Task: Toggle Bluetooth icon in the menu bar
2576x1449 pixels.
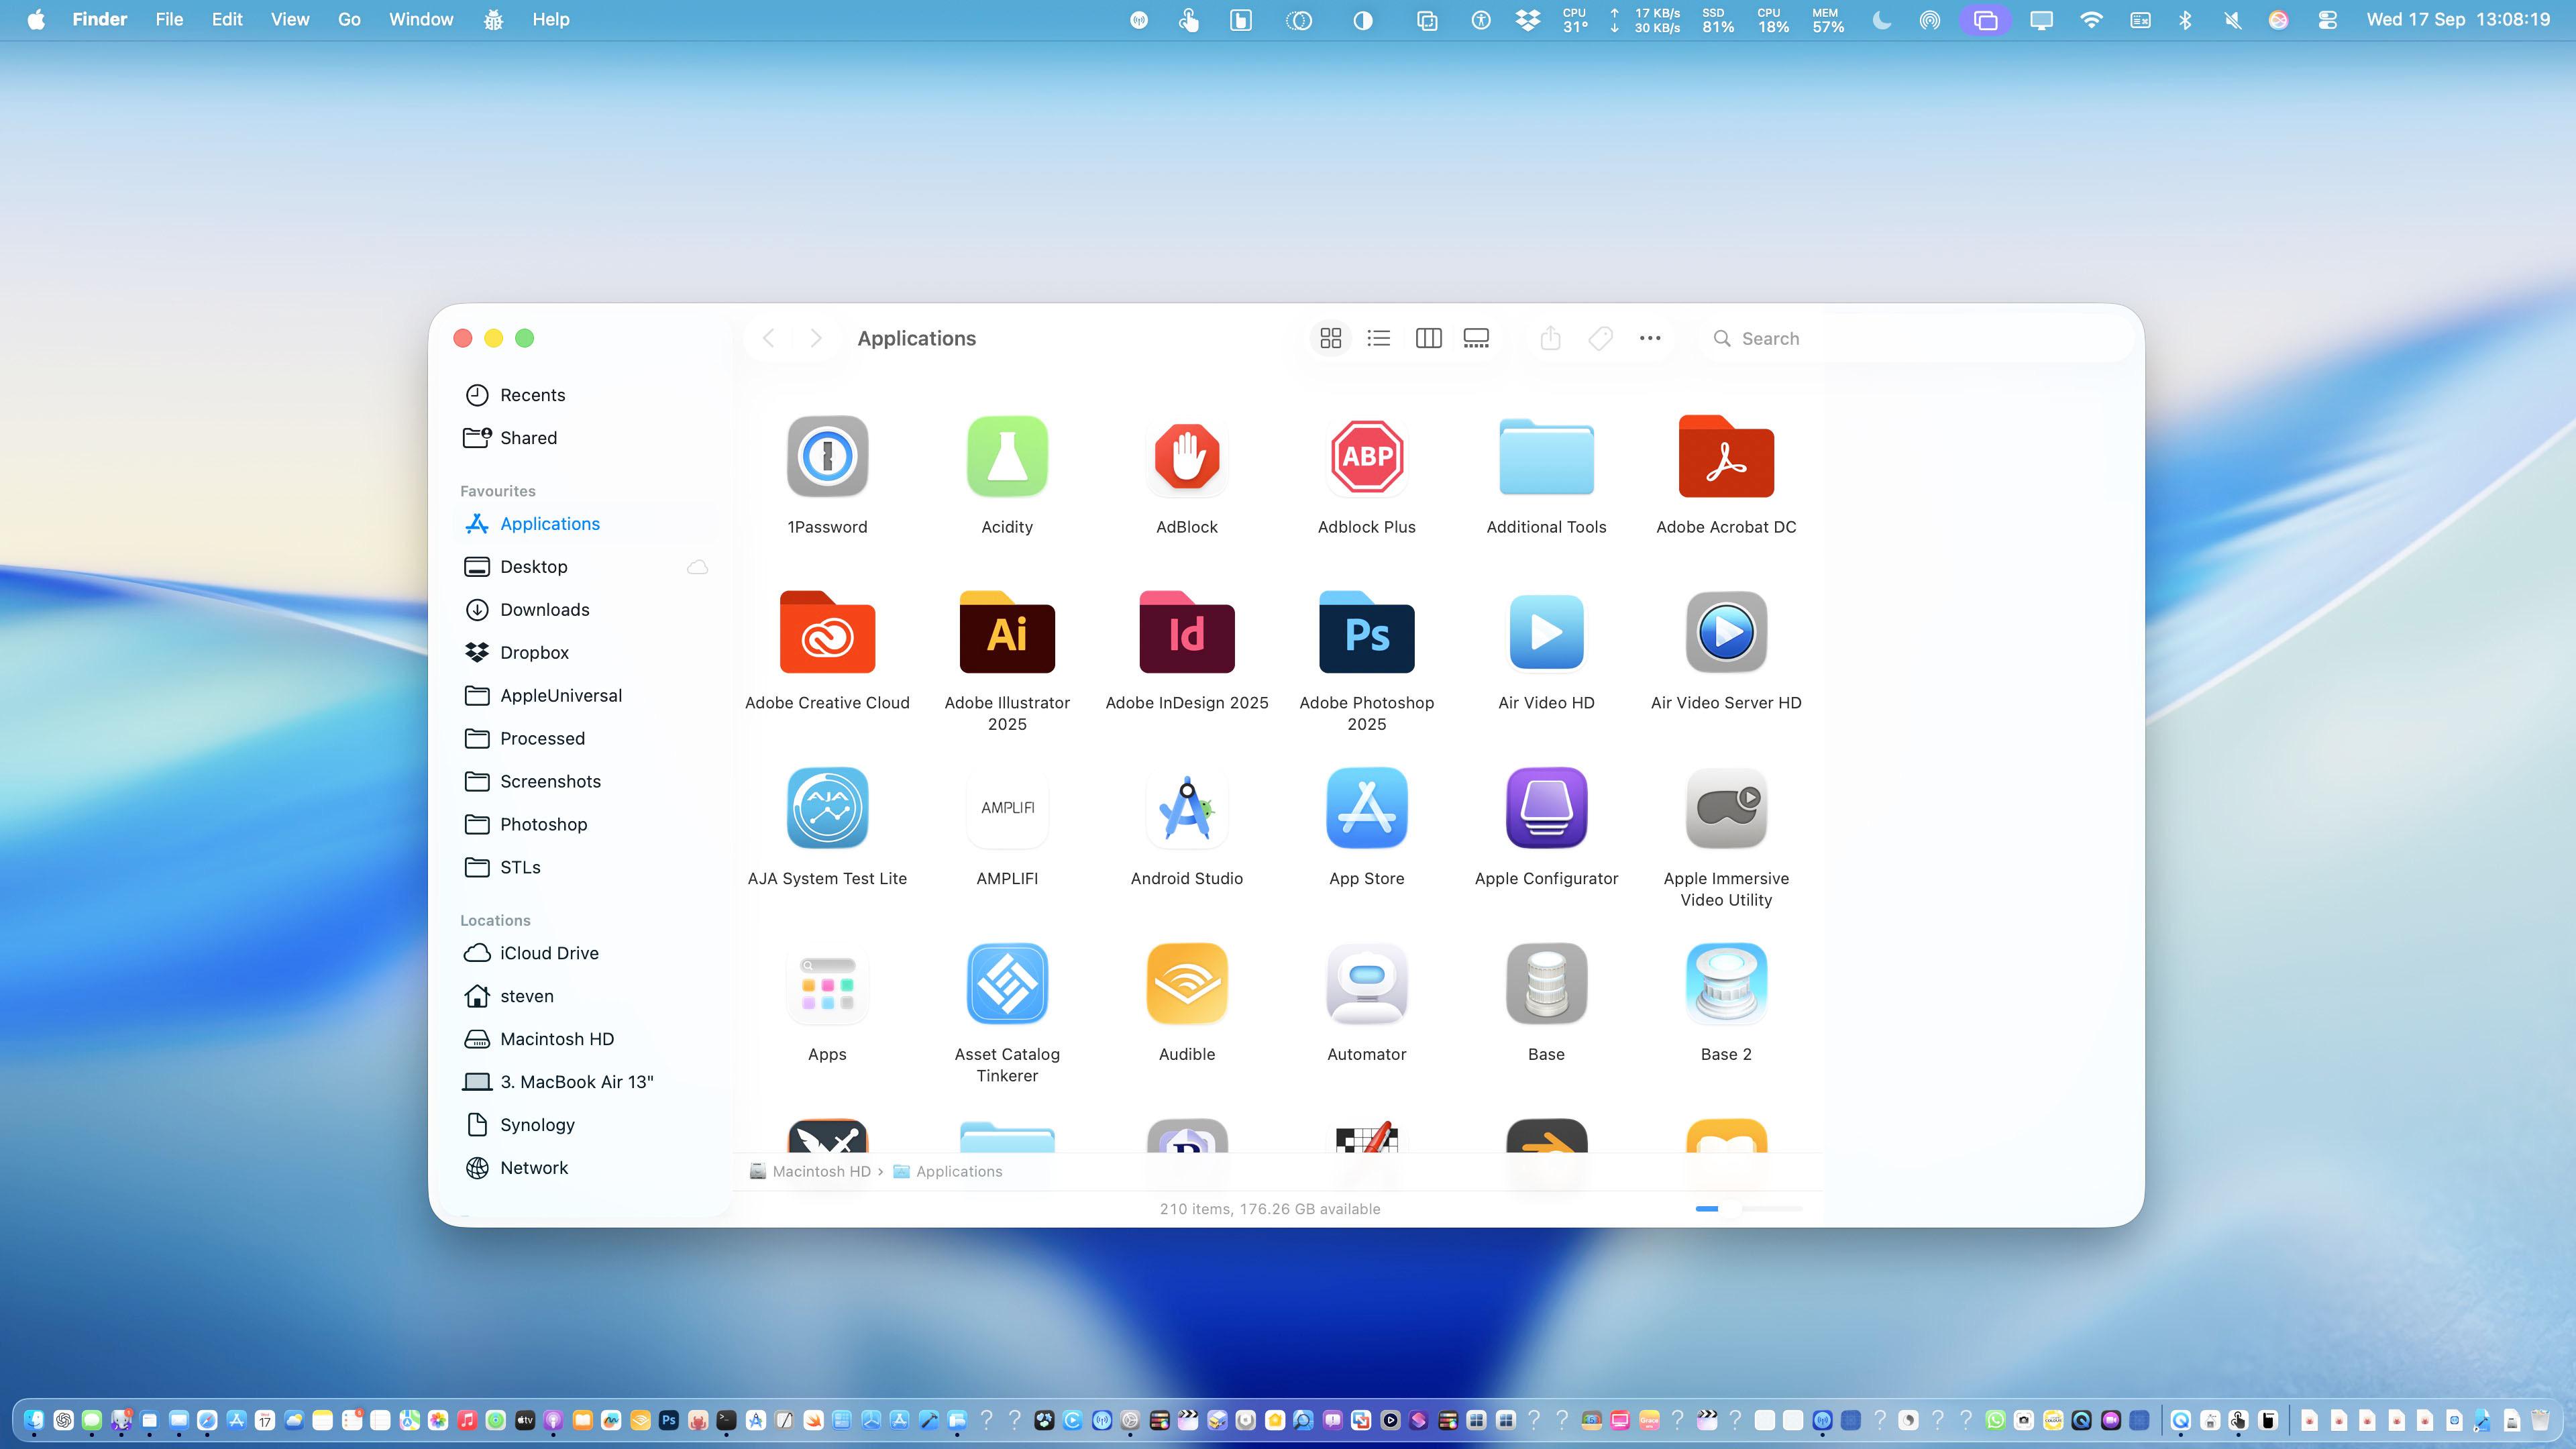Action: (x=2185, y=20)
